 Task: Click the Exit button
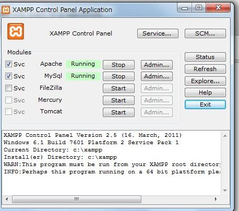pos(205,104)
